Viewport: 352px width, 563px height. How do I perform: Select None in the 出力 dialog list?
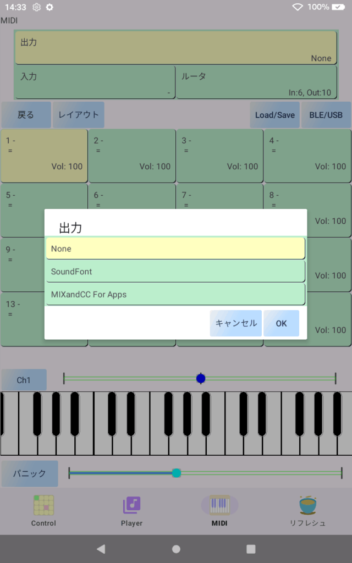click(x=175, y=249)
